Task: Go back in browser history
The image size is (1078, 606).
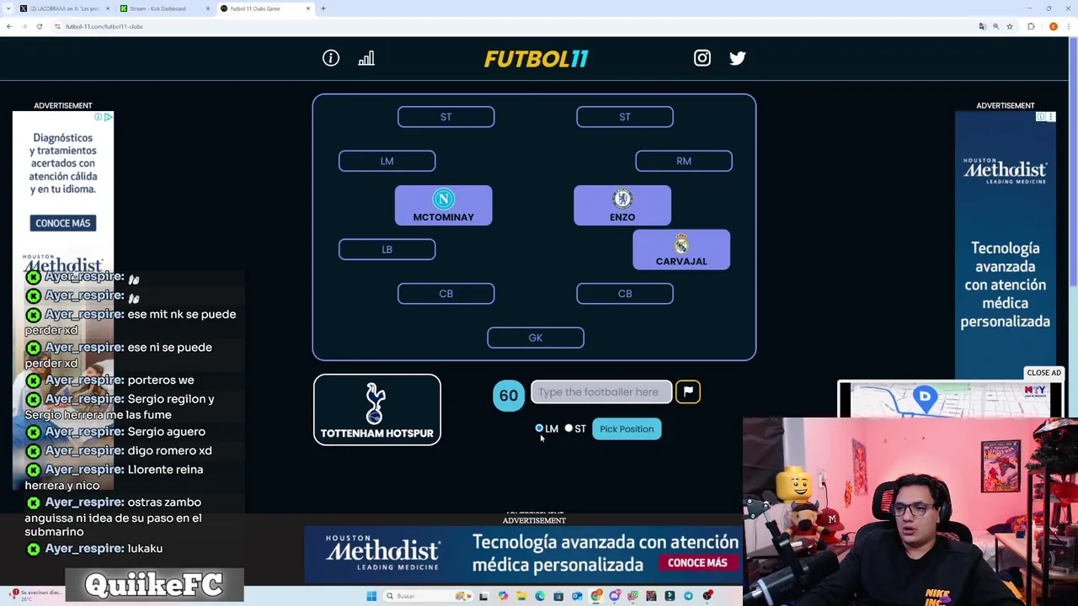Action: click(x=9, y=26)
